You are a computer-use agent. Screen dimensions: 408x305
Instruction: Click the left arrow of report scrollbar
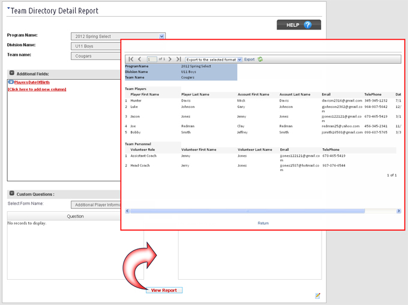point(127,211)
